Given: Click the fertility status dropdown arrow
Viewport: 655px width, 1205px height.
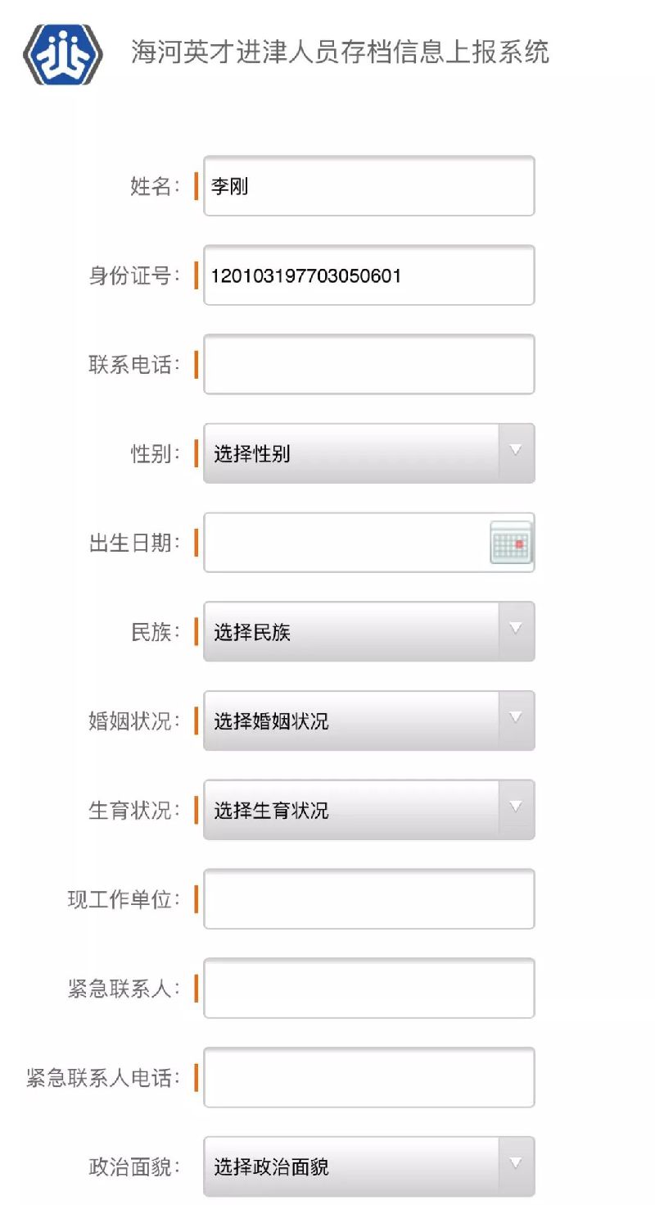Looking at the screenshot, I should (515, 807).
